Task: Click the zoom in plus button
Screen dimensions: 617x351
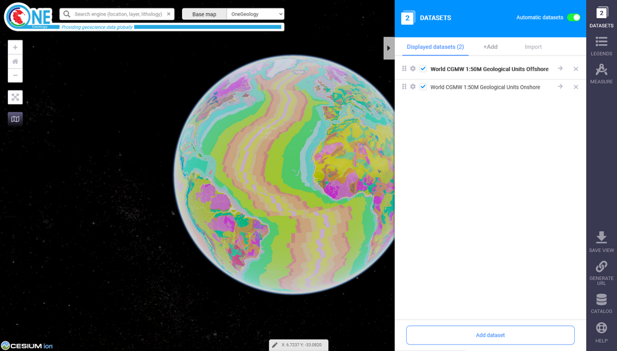Action: (x=15, y=47)
